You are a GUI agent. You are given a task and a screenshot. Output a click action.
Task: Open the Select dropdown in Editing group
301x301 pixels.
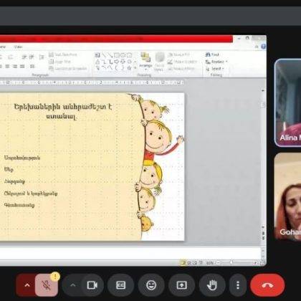pos(214,69)
